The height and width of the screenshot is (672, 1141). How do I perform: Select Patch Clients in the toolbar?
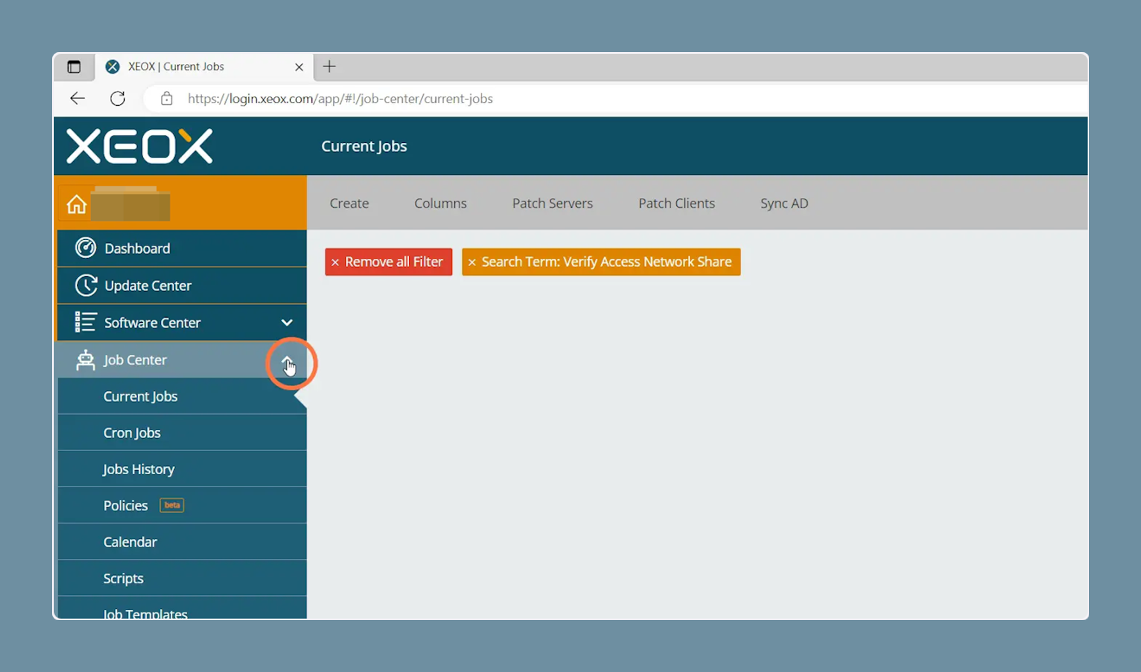(x=676, y=203)
